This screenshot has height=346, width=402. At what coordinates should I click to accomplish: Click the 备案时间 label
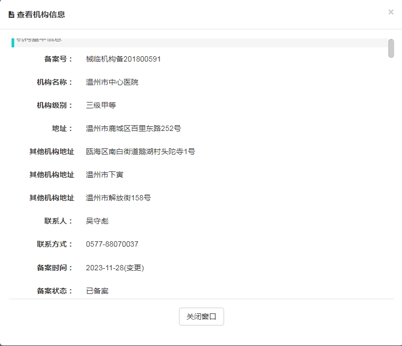[55, 268]
